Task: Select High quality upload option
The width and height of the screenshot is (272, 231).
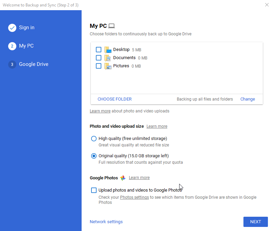Action: coord(94,139)
